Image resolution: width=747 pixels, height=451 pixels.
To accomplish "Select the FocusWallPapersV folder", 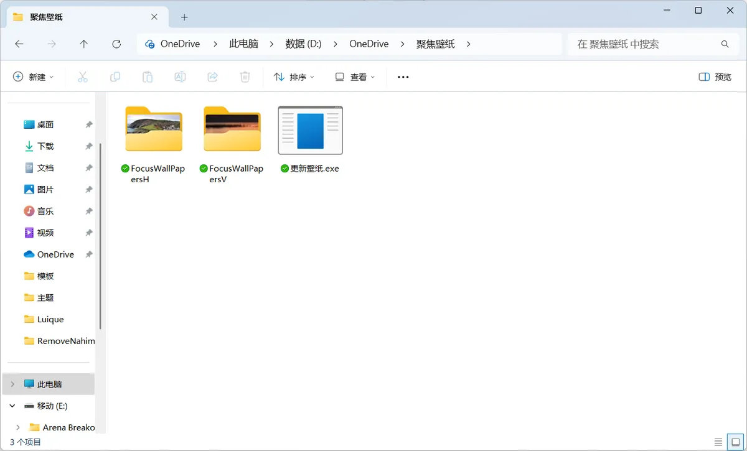I will (x=232, y=145).
